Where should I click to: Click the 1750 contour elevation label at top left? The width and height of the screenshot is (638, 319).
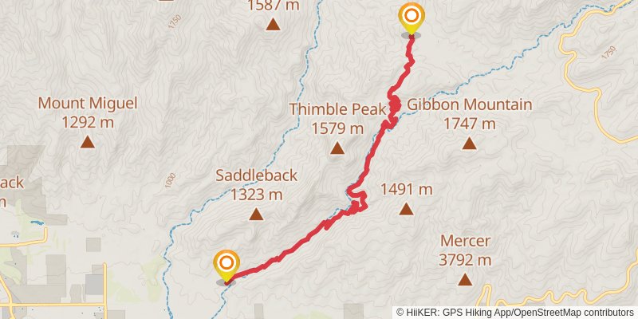[x=174, y=22]
